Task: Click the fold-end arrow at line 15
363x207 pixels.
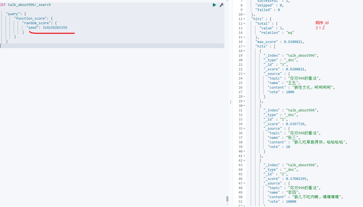Action: pos(244,37)
